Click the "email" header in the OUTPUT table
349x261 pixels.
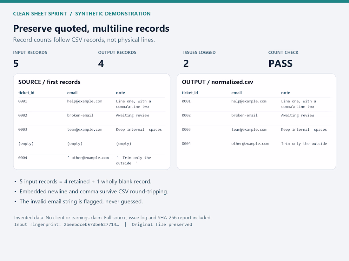point(236,93)
